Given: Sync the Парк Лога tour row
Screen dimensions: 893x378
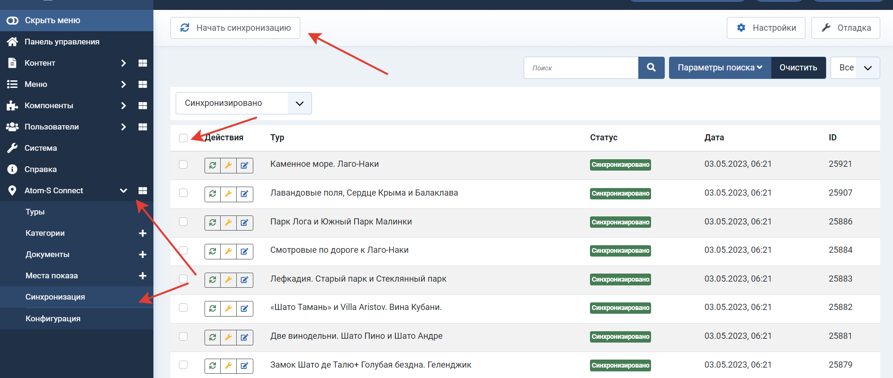Looking at the screenshot, I should point(213,223).
